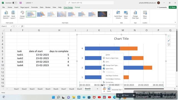Screen dimensions: 178x100
Task: Choose Reset to Match Style
Action: (x=112, y=58)
